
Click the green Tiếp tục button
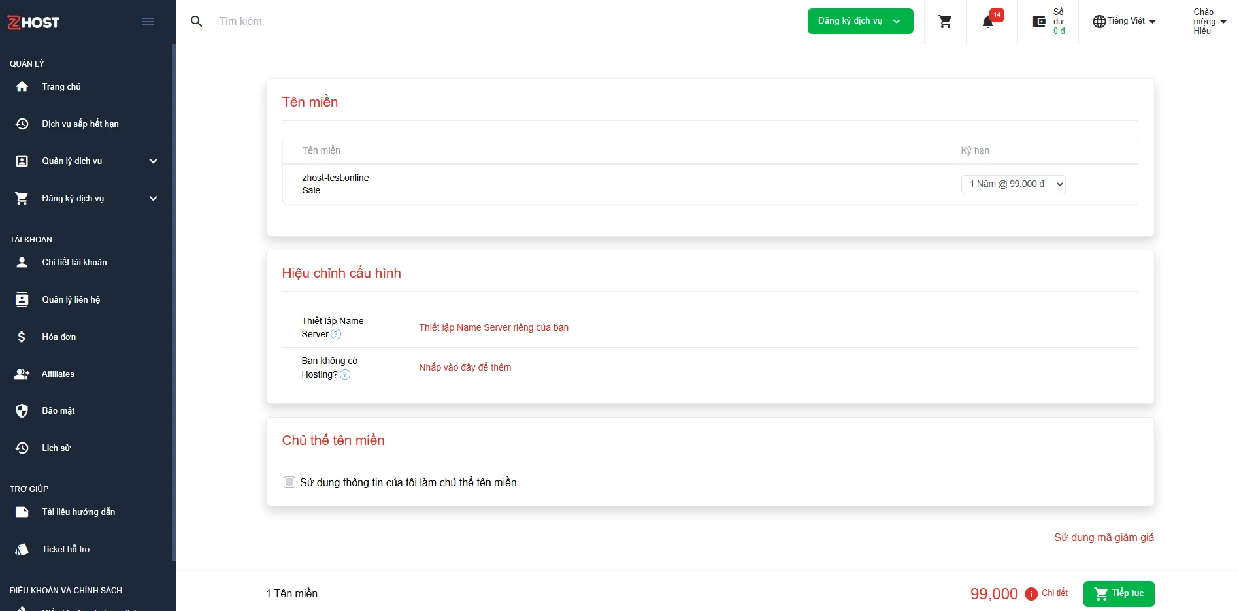click(x=1119, y=593)
